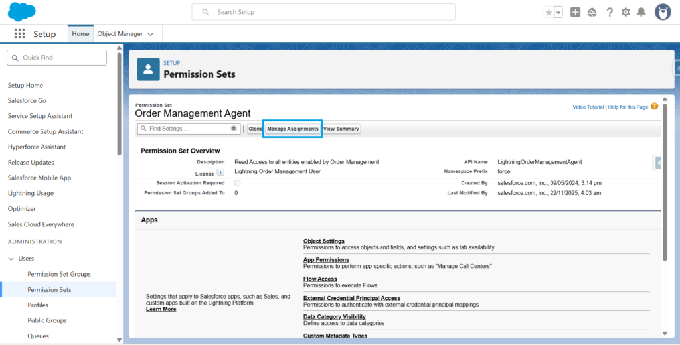Click the Help question mark icon
This screenshot has height=345, width=680.
[609, 12]
